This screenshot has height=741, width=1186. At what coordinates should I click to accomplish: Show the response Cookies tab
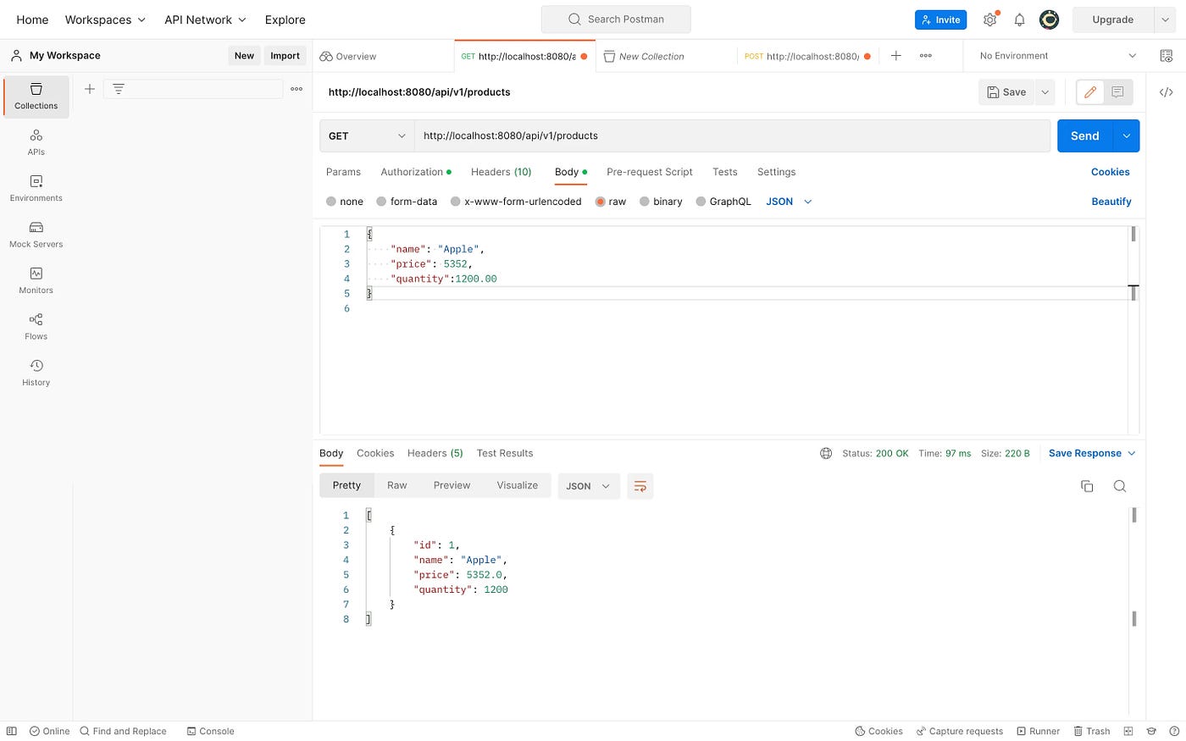(x=375, y=453)
